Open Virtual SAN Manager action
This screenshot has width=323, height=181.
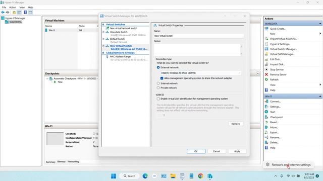[282, 54]
